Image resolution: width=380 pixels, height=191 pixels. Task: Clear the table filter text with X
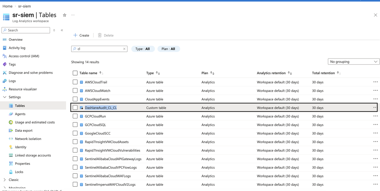point(124,49)
